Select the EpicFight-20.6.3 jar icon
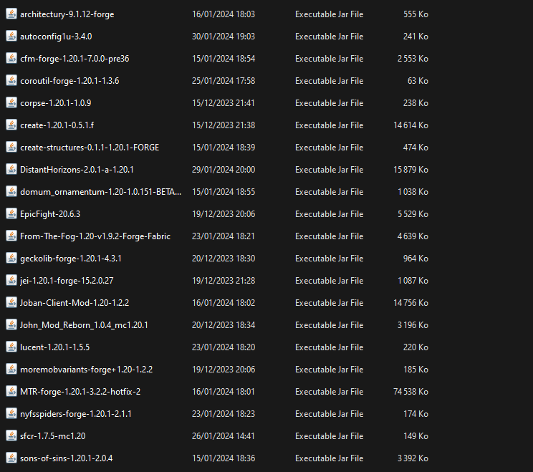The image size is (533, 472). point(11,213)
